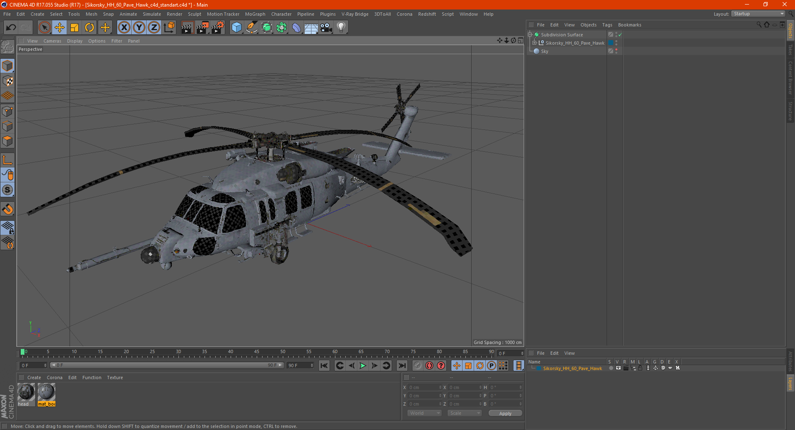The width and height of the screenshot is (795, 430).
Task: Activate the Rotate tool
Action: tap(89, 28)
